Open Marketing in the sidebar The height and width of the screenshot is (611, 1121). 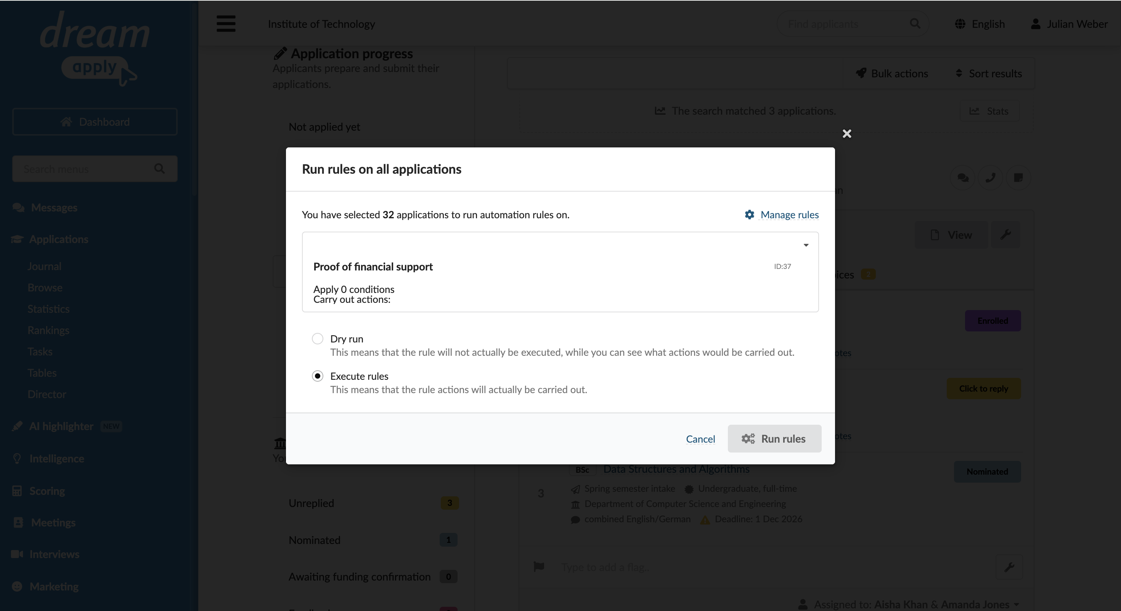click(54, 586)
